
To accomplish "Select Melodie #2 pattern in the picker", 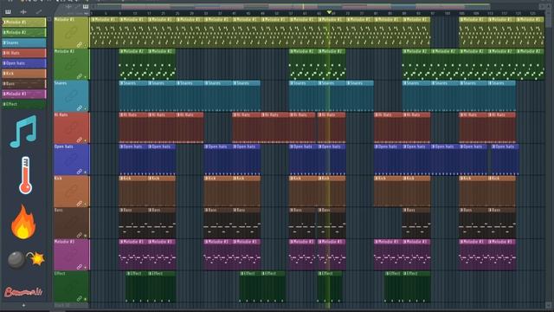I will coord(24,33).
